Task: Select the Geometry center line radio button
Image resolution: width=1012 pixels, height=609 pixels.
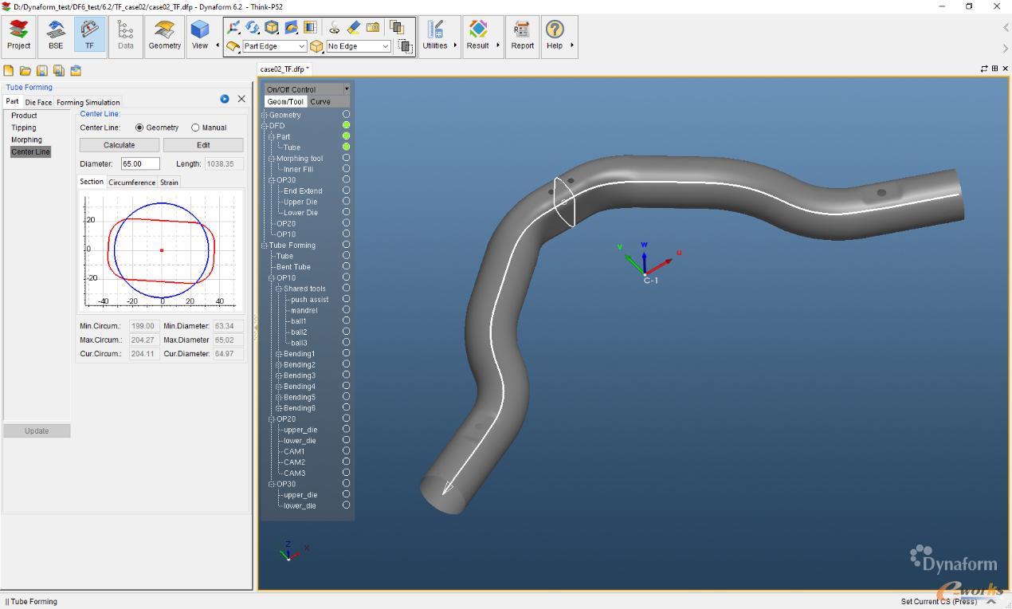Action: pyautogui.click(x=139, y=128)
